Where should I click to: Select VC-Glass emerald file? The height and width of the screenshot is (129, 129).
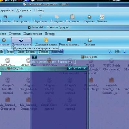(70, 104)
